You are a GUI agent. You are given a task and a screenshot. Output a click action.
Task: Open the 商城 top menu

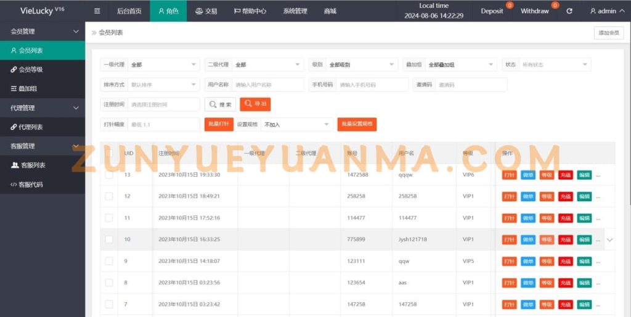(x=330, y=11)
